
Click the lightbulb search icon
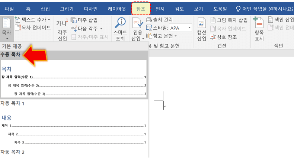pos(238,9)
